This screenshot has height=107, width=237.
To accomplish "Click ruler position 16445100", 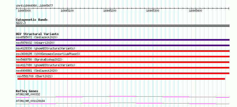I will 67,11.
